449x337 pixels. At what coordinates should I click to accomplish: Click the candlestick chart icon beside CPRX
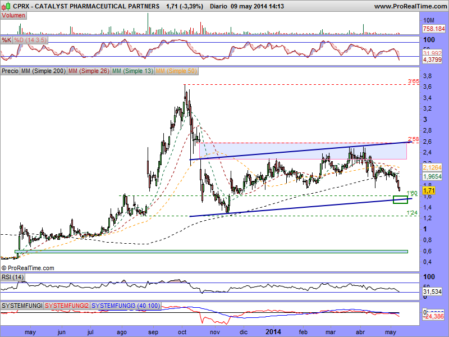[x=6, y=6]
